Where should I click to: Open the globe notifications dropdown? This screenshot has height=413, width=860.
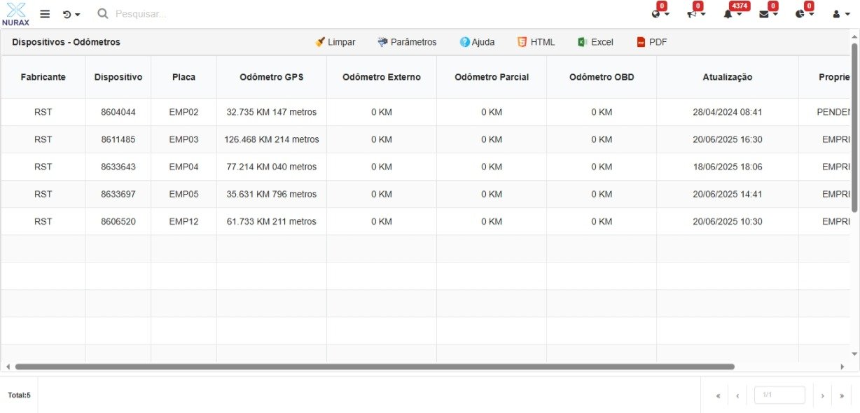click(x=660, y=14)
